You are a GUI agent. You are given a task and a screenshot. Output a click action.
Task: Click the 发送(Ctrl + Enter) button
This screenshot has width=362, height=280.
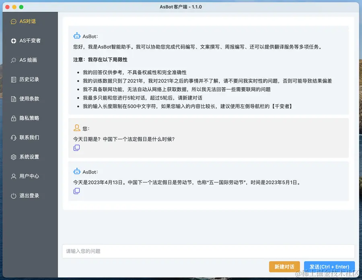pyautogui.click(x=329, y=267)
